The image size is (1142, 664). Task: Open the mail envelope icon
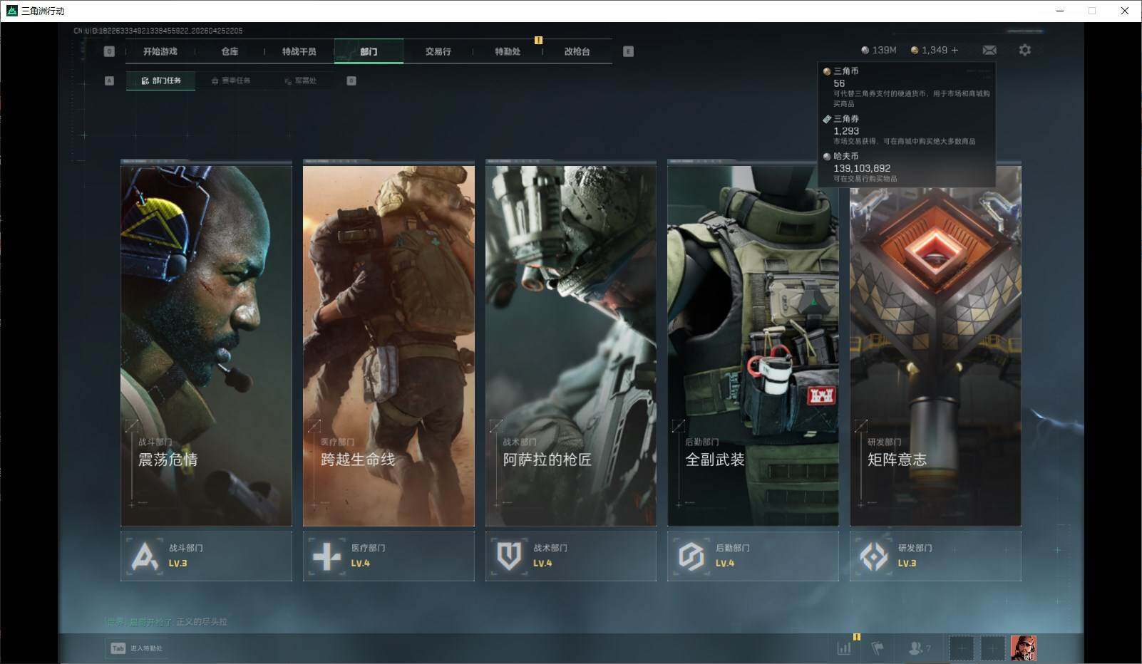(989, 50)
